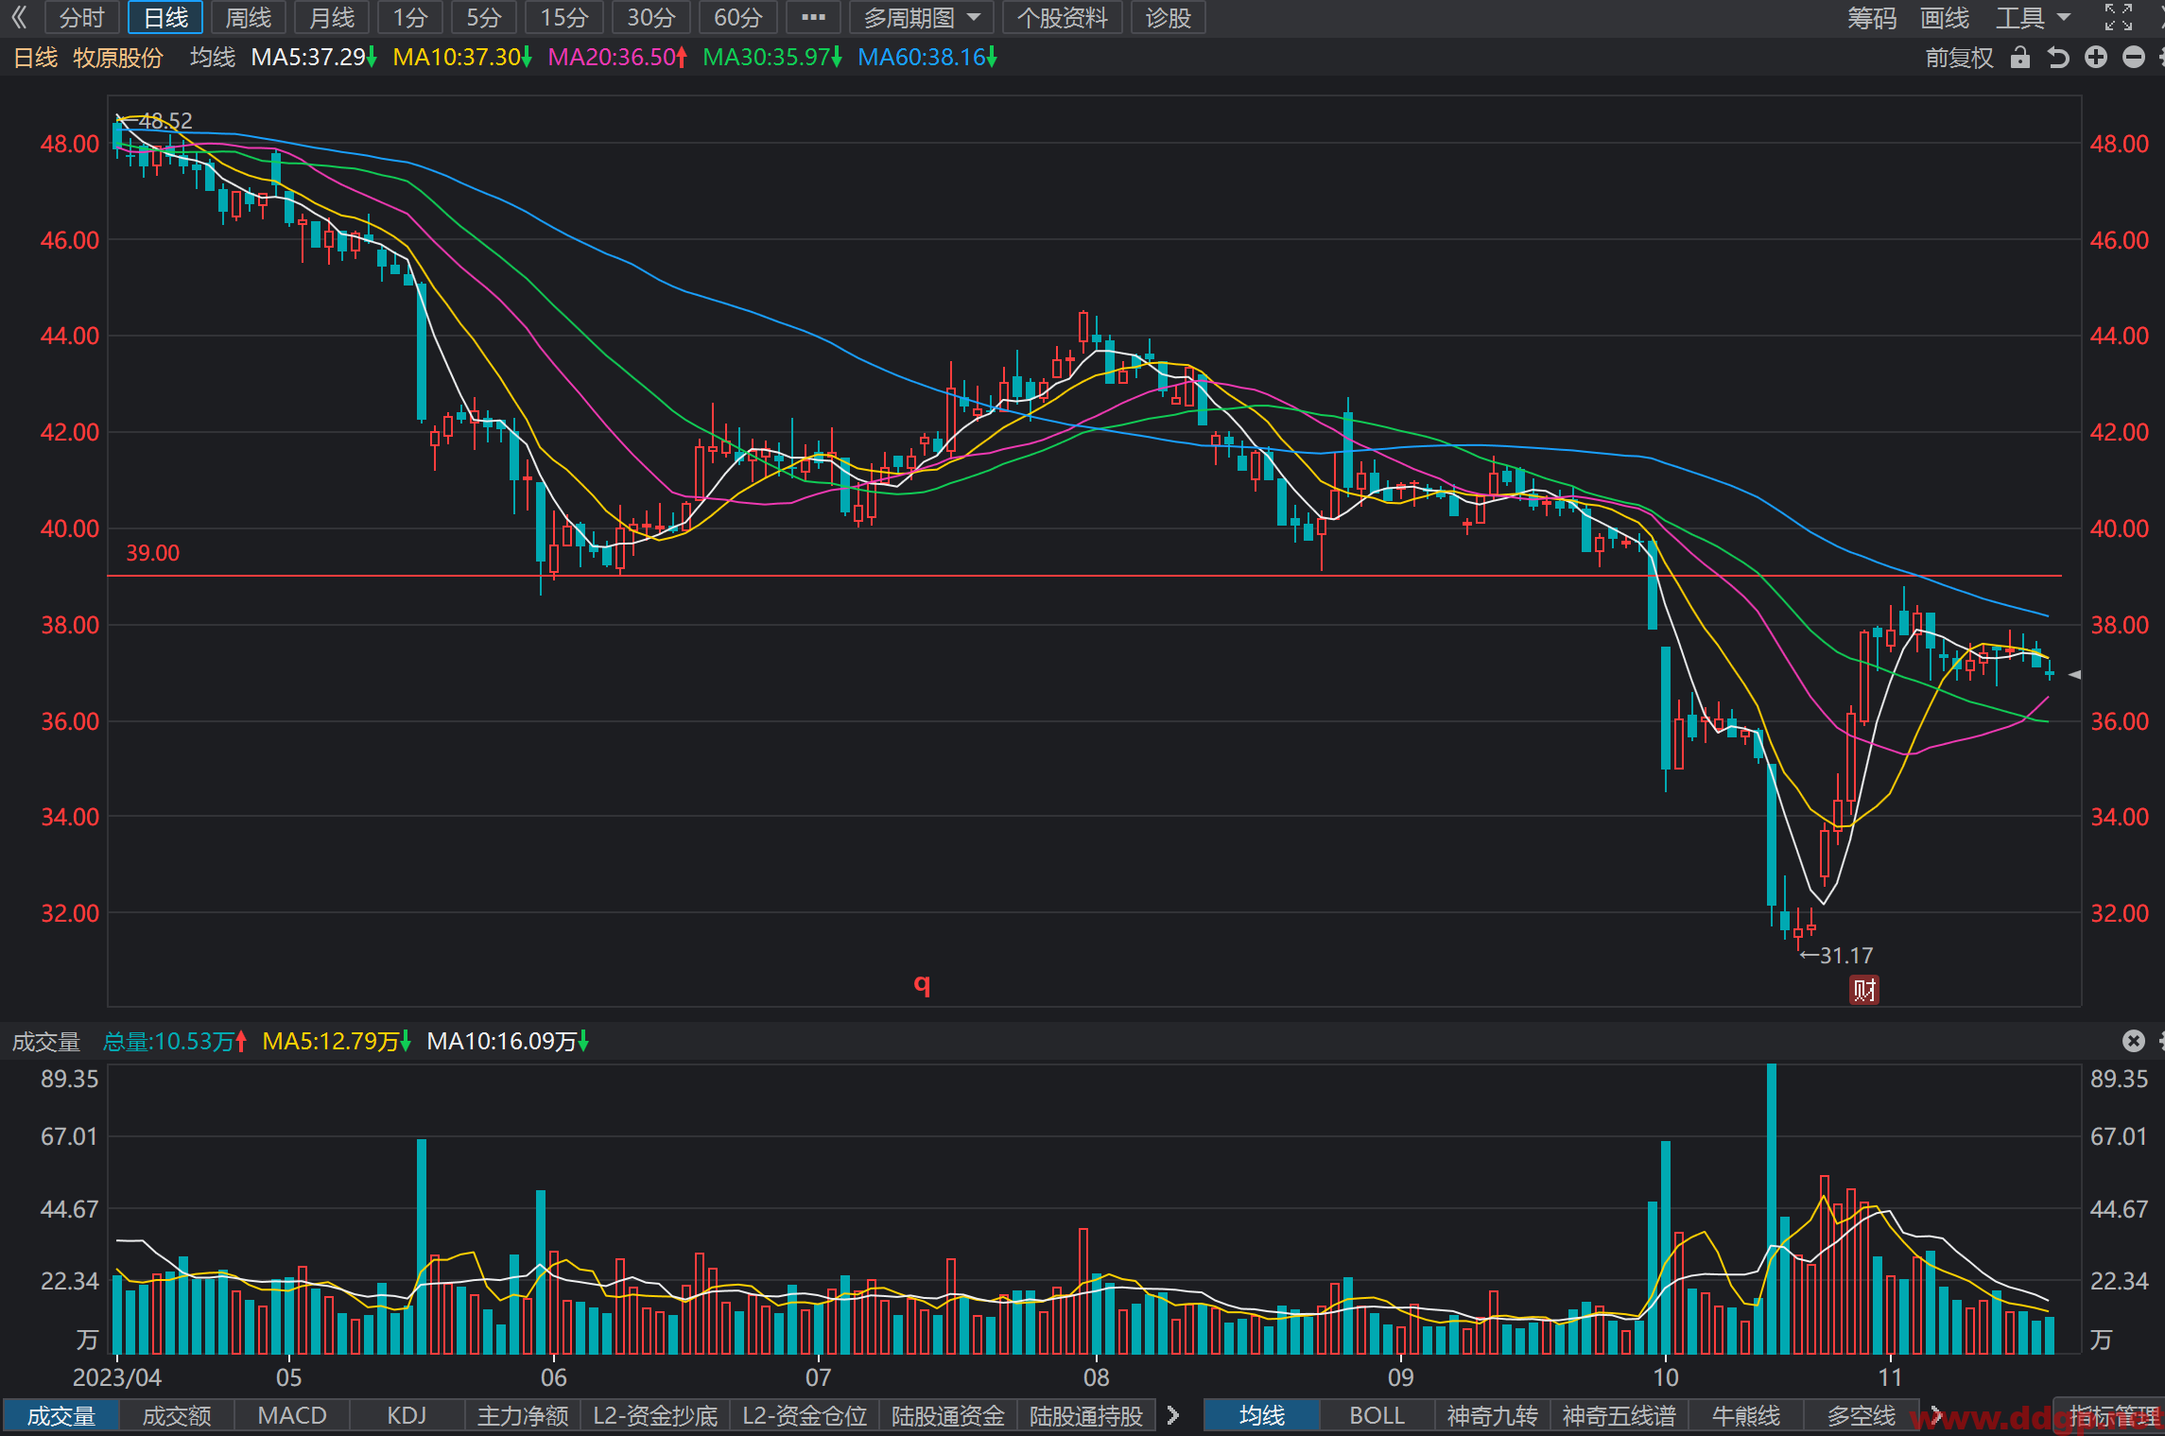This screenshot has width=2165, height=1436.
Task: Expand more indicator tabs chevron after 陆股通持股
Action: click(x=1173, y=1415)
